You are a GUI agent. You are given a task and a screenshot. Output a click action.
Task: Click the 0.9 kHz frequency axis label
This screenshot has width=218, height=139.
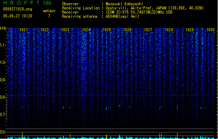point(3,80)
